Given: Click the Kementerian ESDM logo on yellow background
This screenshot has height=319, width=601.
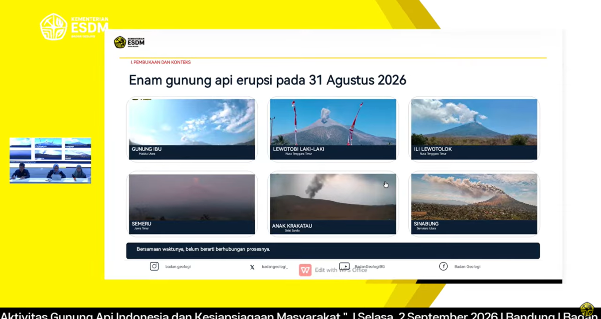Looking at the screenshot, I should [74, 27].
